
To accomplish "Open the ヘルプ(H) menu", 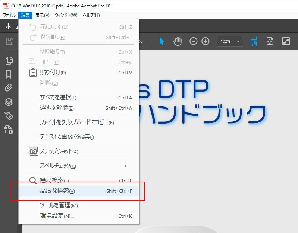I will point(91,15).
